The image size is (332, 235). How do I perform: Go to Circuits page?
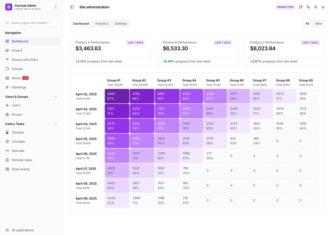pyautogui.click(x=32, y=69)
